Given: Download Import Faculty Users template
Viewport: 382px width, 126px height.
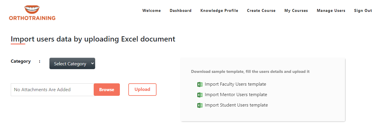Looking at the screenshot, I should pos(235,84).
